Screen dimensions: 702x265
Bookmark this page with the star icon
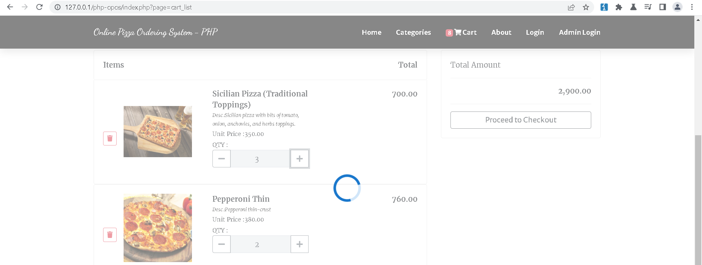(586, 7)
